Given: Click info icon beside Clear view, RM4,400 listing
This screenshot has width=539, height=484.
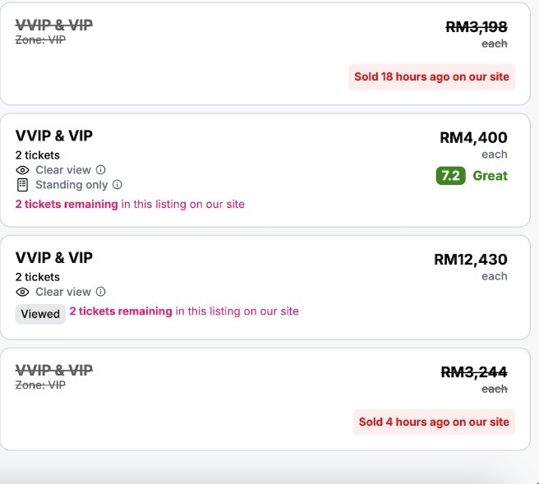Looking at the screenshot, I should (x=101, y=170).
